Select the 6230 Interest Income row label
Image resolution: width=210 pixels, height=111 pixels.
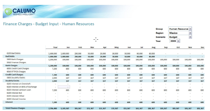click(16, 99)
